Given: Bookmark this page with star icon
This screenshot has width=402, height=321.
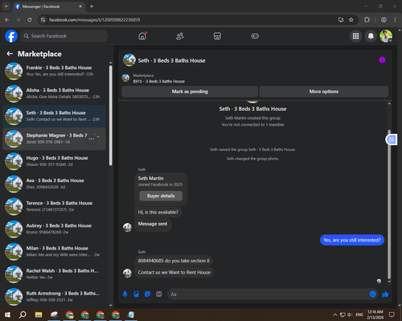Looking at the screenshot, I should [x=351, y=20].
